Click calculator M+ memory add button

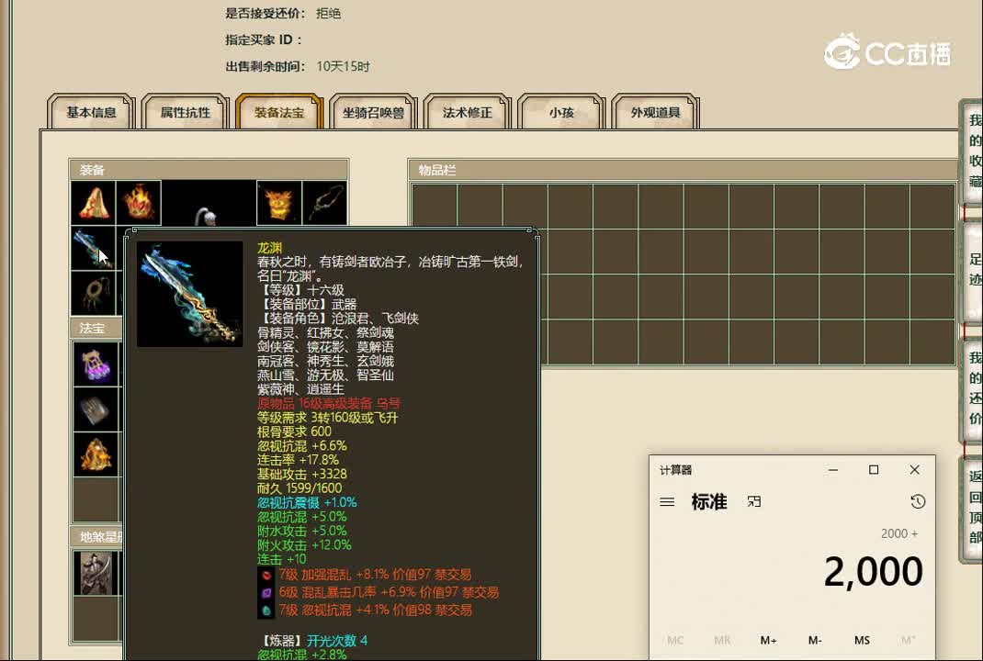tap(768, 640)
